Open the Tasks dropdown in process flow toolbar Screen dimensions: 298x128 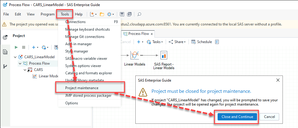[x=154, y=42]
